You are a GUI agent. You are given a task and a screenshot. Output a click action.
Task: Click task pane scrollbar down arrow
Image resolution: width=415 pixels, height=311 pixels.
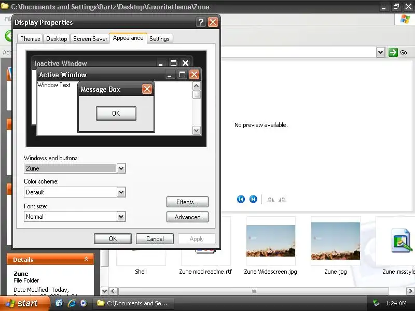pyautogui.click(x=105, y=291)
